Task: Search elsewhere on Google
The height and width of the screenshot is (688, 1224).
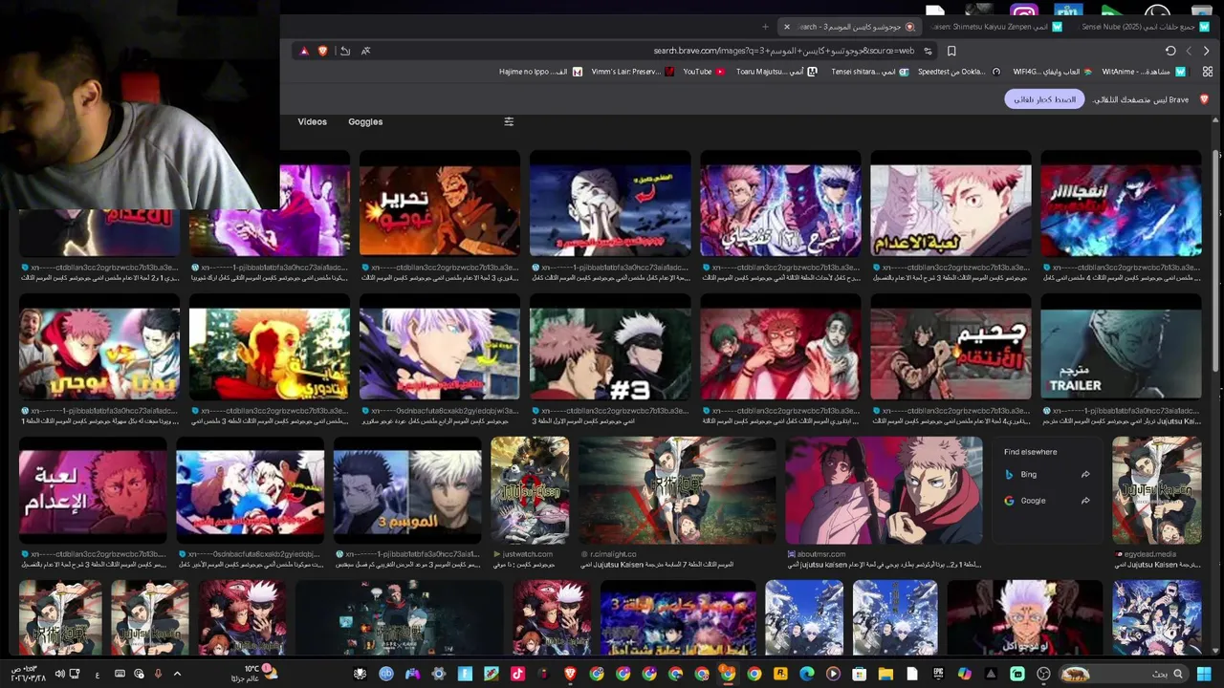Action: tap(1047, 501)
